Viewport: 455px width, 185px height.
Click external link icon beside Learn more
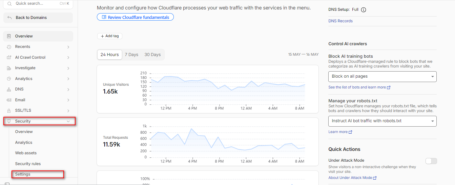pyautogui.click(x=350, y=132)
